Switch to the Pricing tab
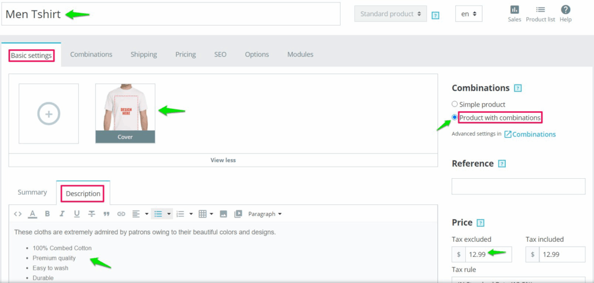This screenshot has height=283, width=594. point(186,54)
